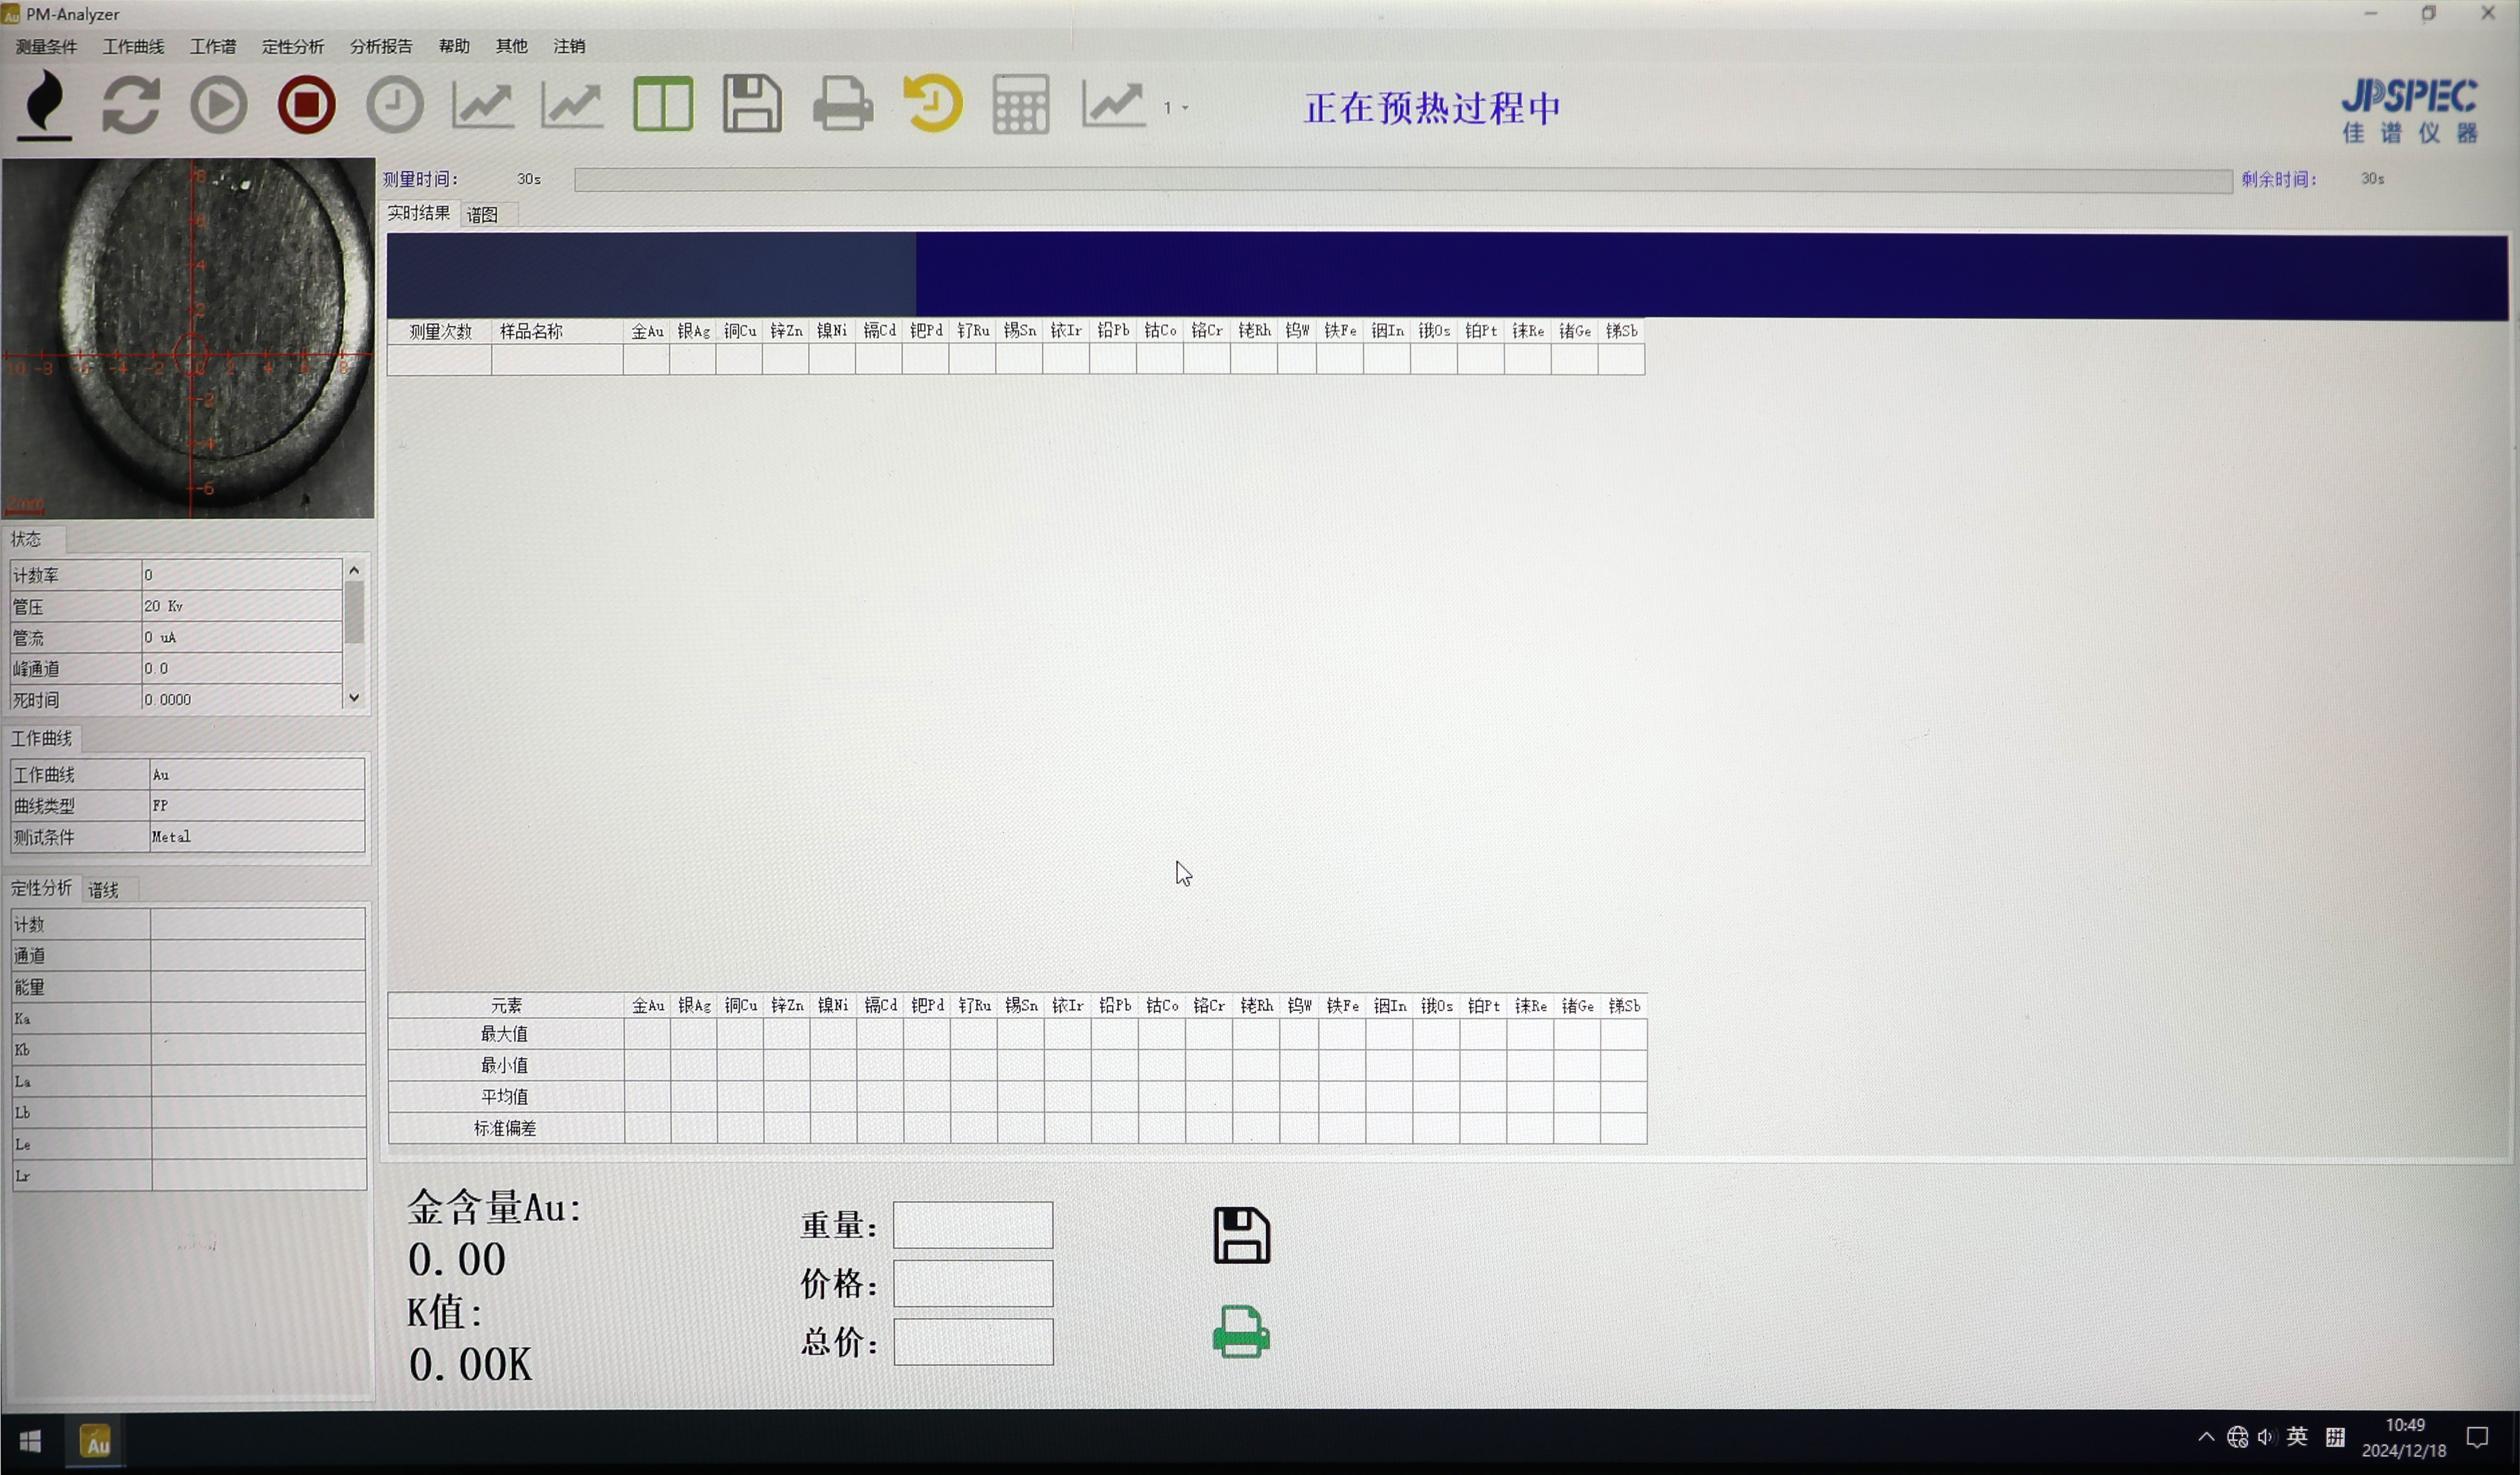Click the toolbar floppy disk save icon

pos(751,104)
